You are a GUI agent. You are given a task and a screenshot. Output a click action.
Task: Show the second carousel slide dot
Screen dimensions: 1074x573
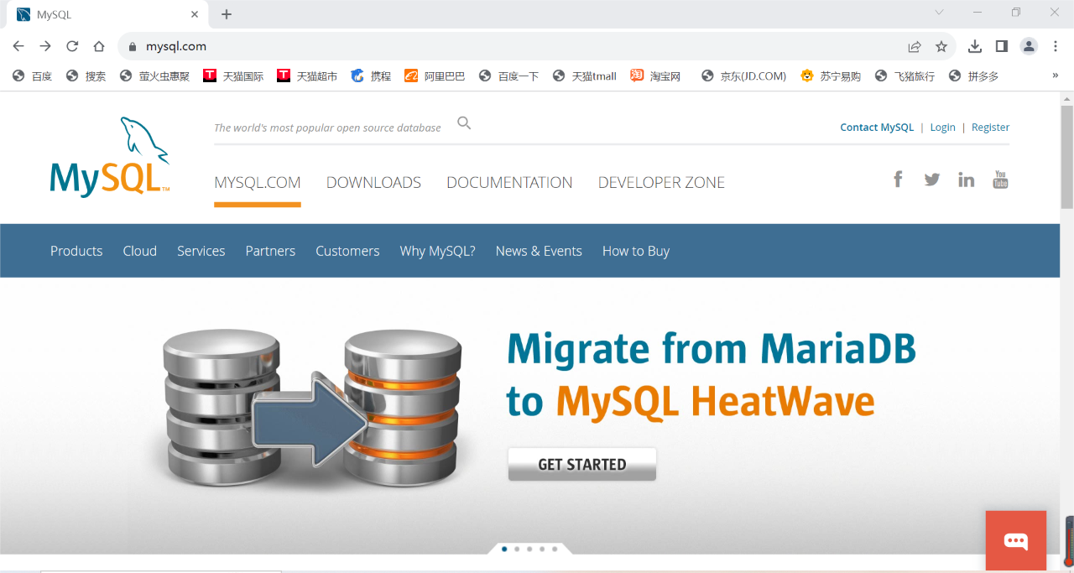pyautogui.click(x=517, y=549)
